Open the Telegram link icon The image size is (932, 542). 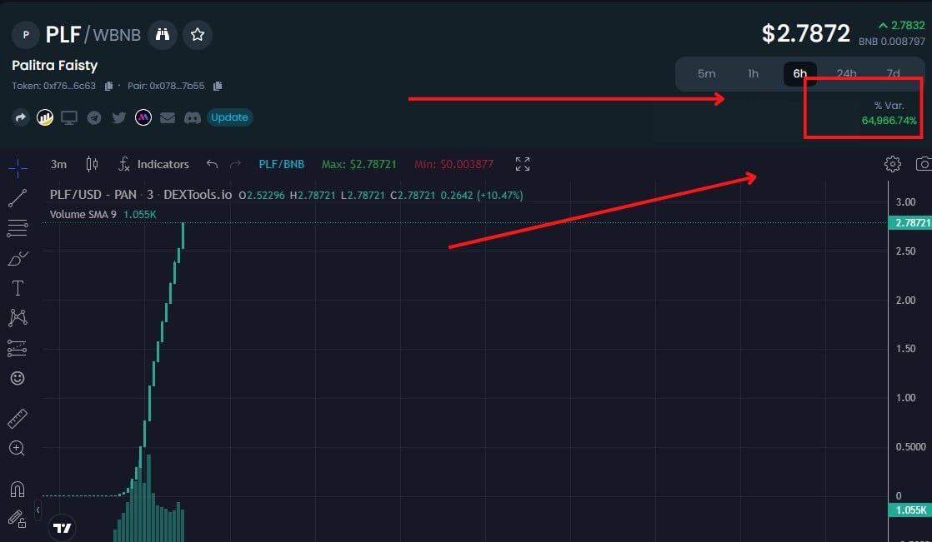(94, 117)
